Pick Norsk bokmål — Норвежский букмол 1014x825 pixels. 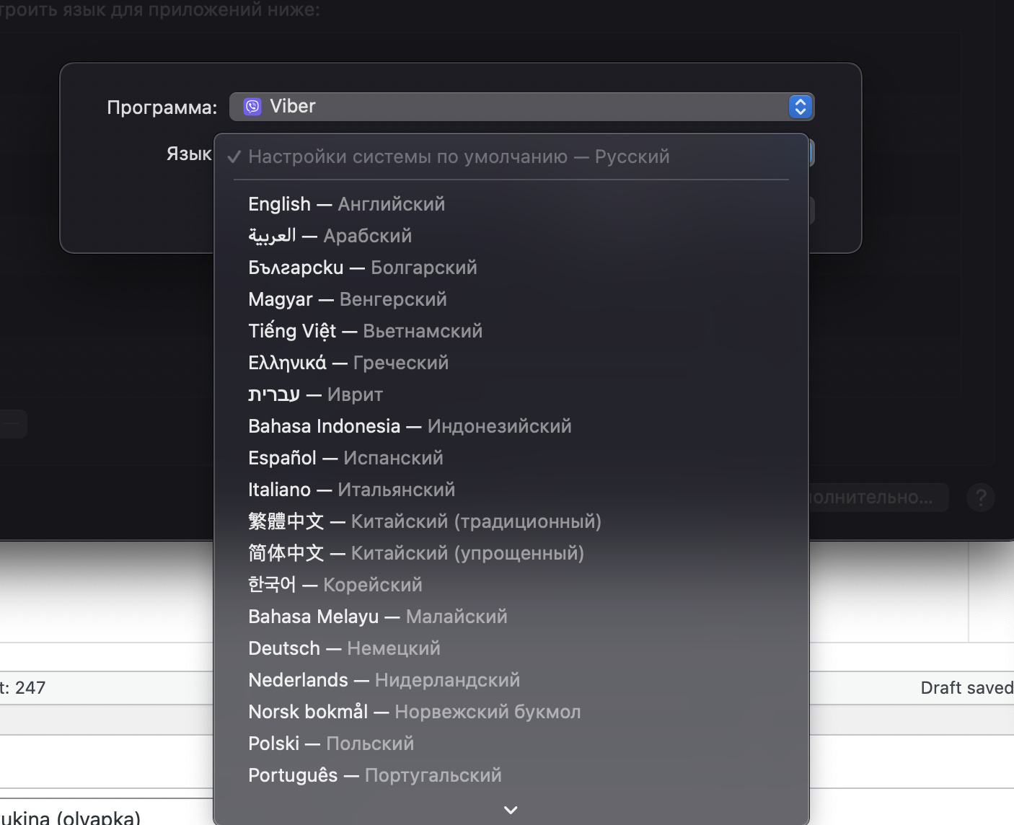coord(511,712)
